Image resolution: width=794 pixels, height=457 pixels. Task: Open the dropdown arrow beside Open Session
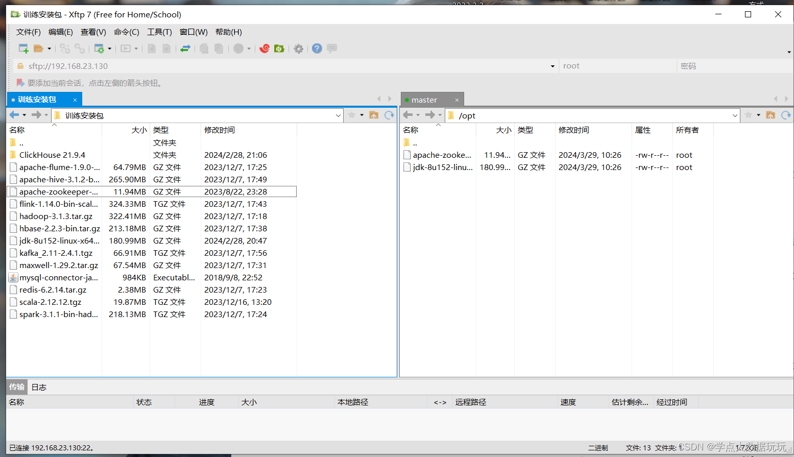pyautogui.click(x=50, y=49)
